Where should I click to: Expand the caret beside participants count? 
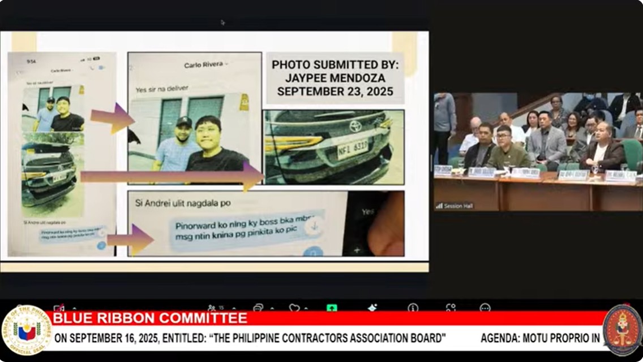click(234, 308)
